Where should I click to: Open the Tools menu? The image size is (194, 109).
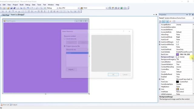tap(39, 5)
